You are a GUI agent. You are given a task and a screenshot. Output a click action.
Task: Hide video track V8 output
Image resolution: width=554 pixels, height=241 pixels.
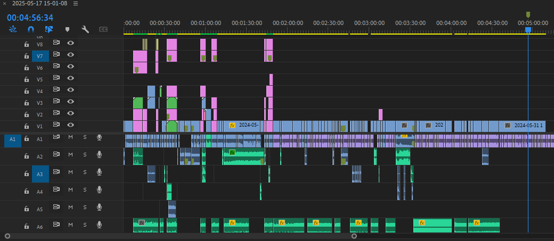click(x=71, y=43)
